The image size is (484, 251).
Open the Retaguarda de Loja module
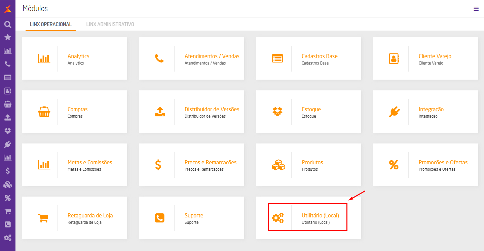(90, 216)
